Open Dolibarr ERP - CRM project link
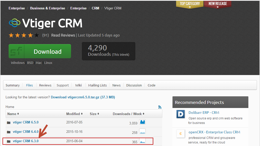Viewport: 260px width, 146px height. [x=204, y=113]
